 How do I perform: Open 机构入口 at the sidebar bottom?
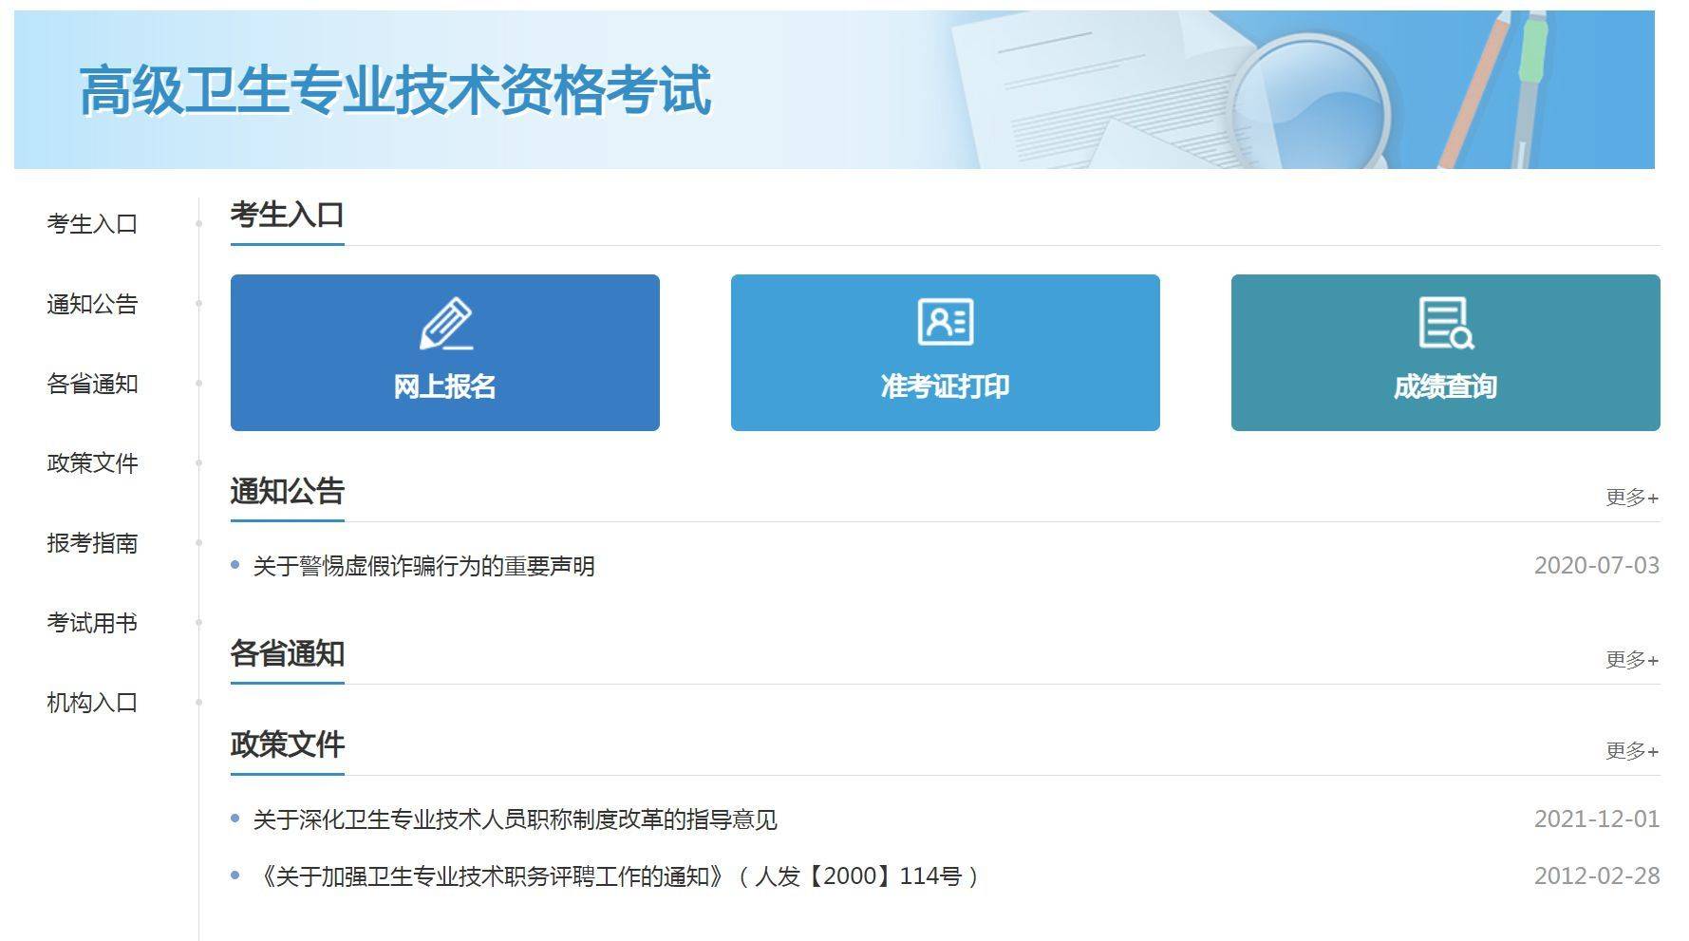(x=91, y=704)
